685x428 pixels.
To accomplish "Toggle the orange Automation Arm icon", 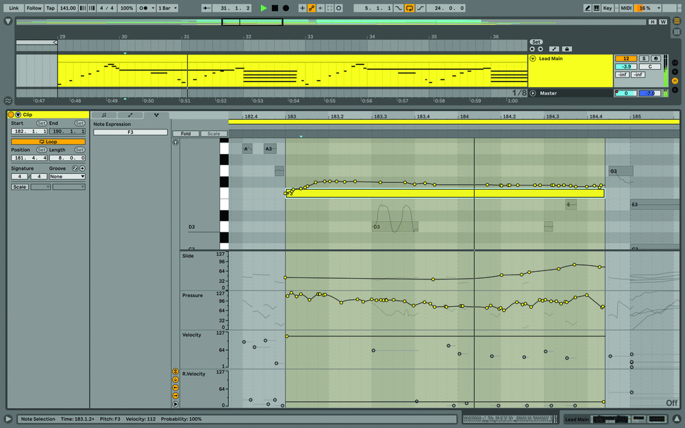I will point(312,8).
